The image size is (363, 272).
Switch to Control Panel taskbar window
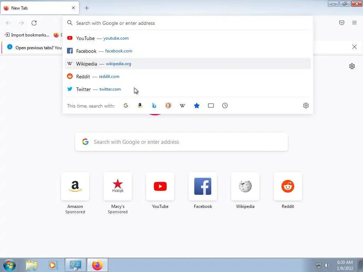tap(76, 265)
